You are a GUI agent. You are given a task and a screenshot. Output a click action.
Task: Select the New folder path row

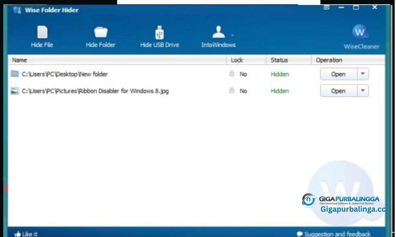click(x=197, y=74)
